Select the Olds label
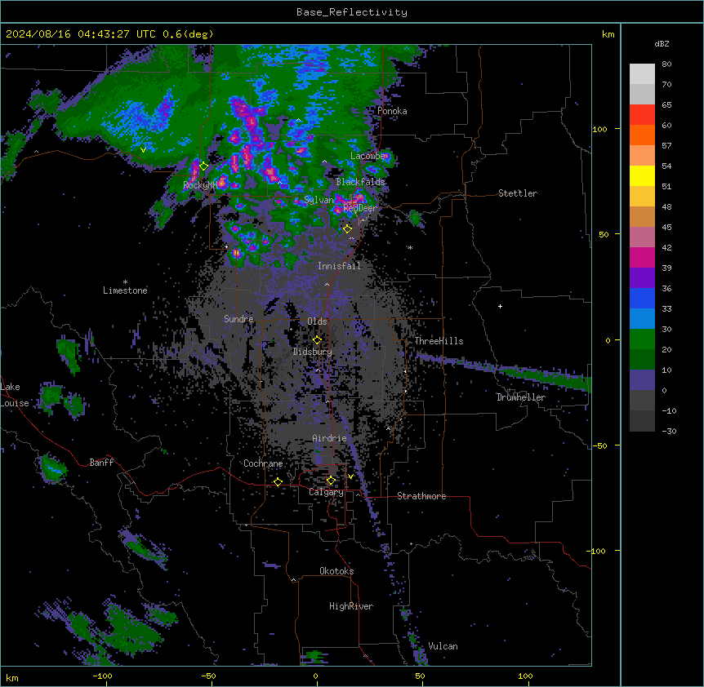This screenshot has width=704, height=687. 317,321
